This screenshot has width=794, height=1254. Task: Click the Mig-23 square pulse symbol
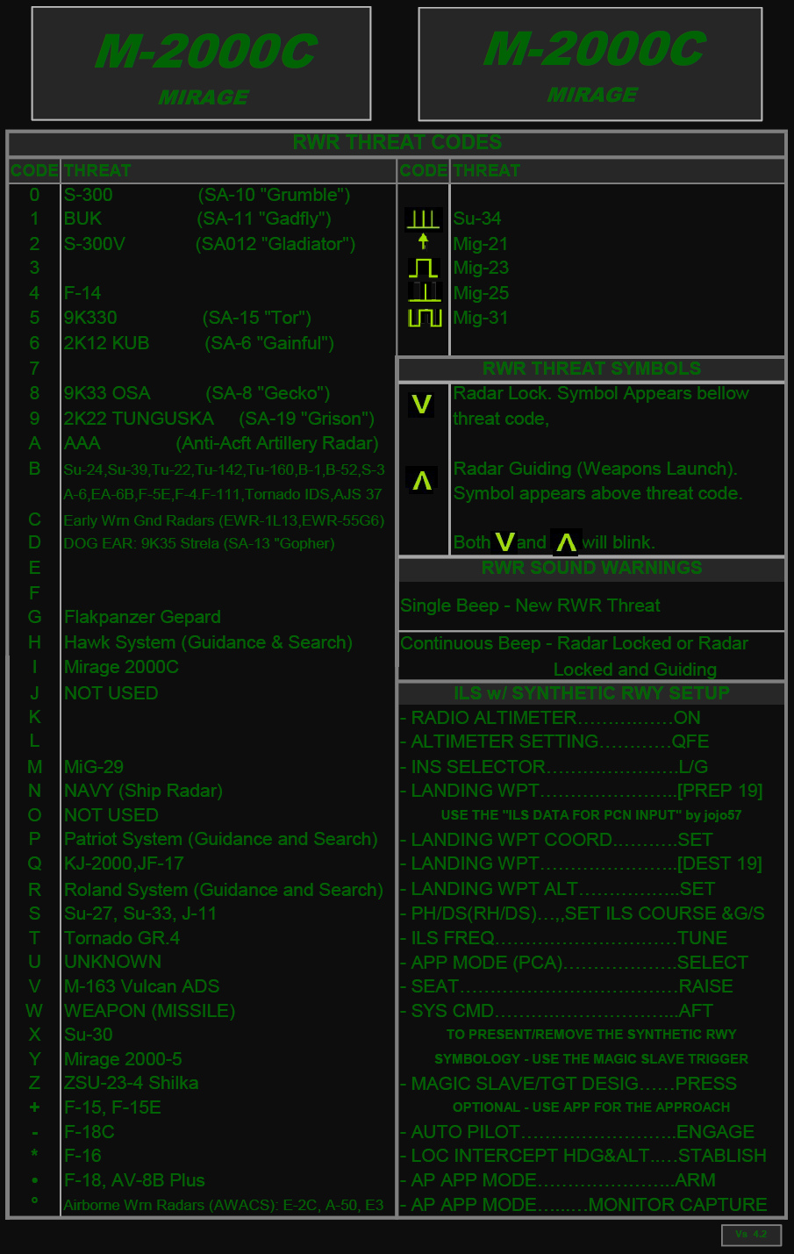(423, 268)
